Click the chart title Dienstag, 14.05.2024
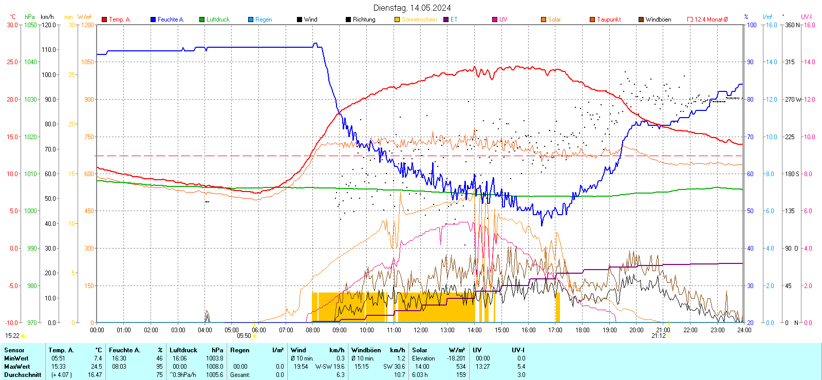 [412, 8]
